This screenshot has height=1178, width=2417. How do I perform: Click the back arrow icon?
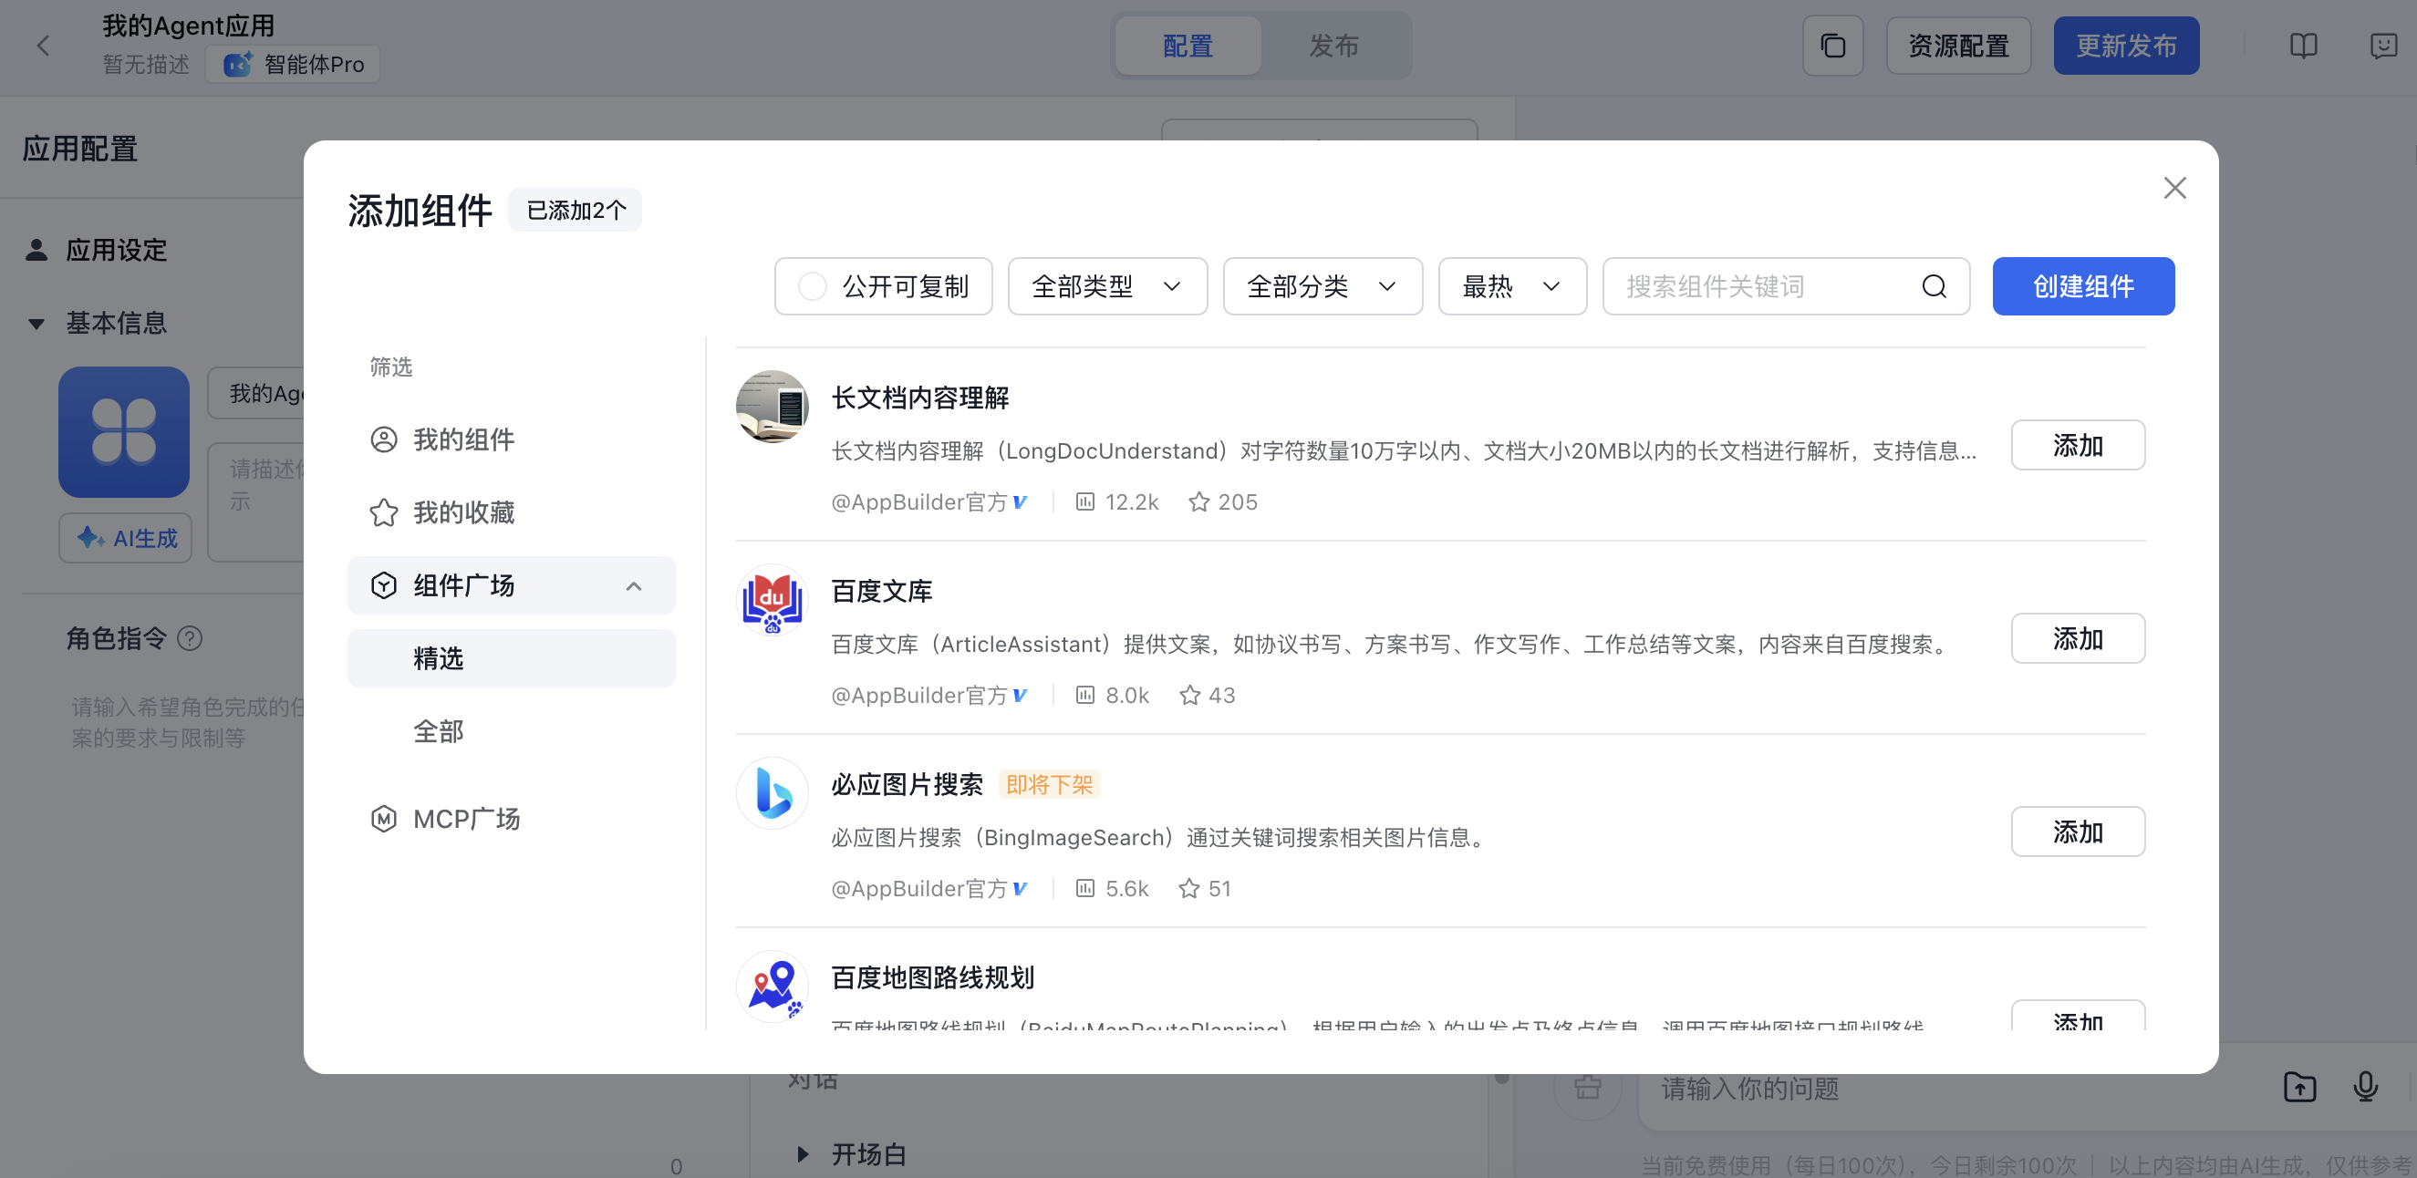tap(43, 46)
